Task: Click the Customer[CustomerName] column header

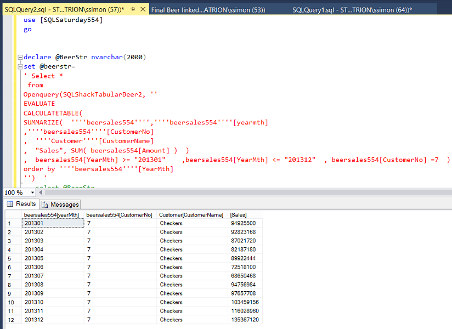Action: tap(191, 214)
